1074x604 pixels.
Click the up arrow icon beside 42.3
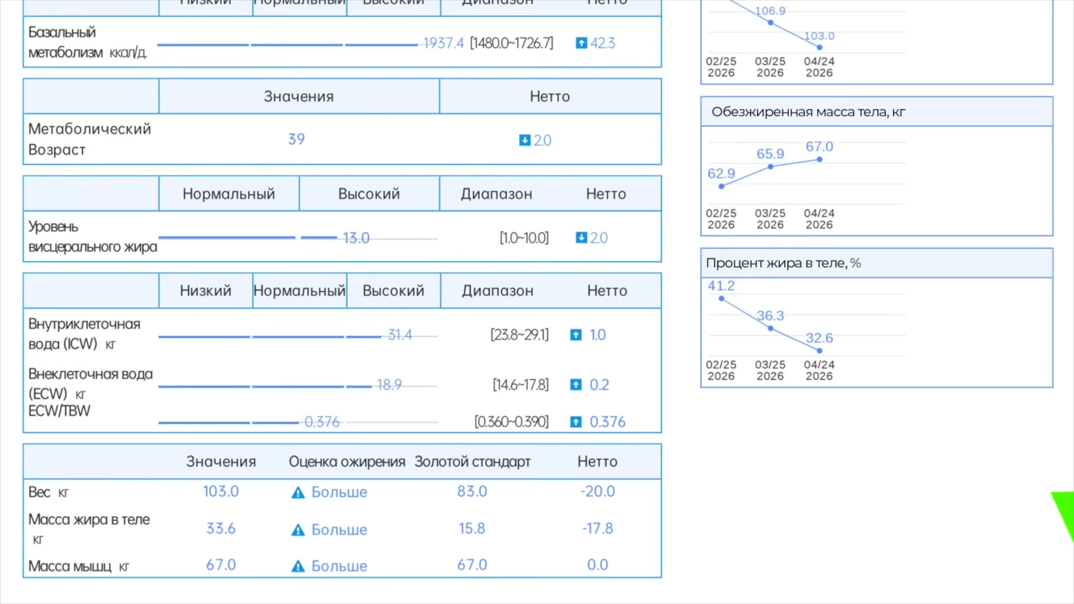point(581,43)
